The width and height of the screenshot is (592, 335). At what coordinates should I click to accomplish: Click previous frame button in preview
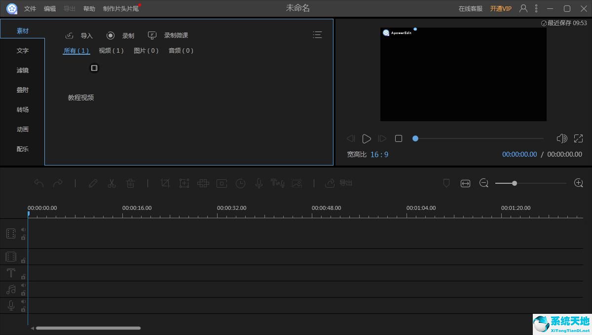(x=351, y=139)
